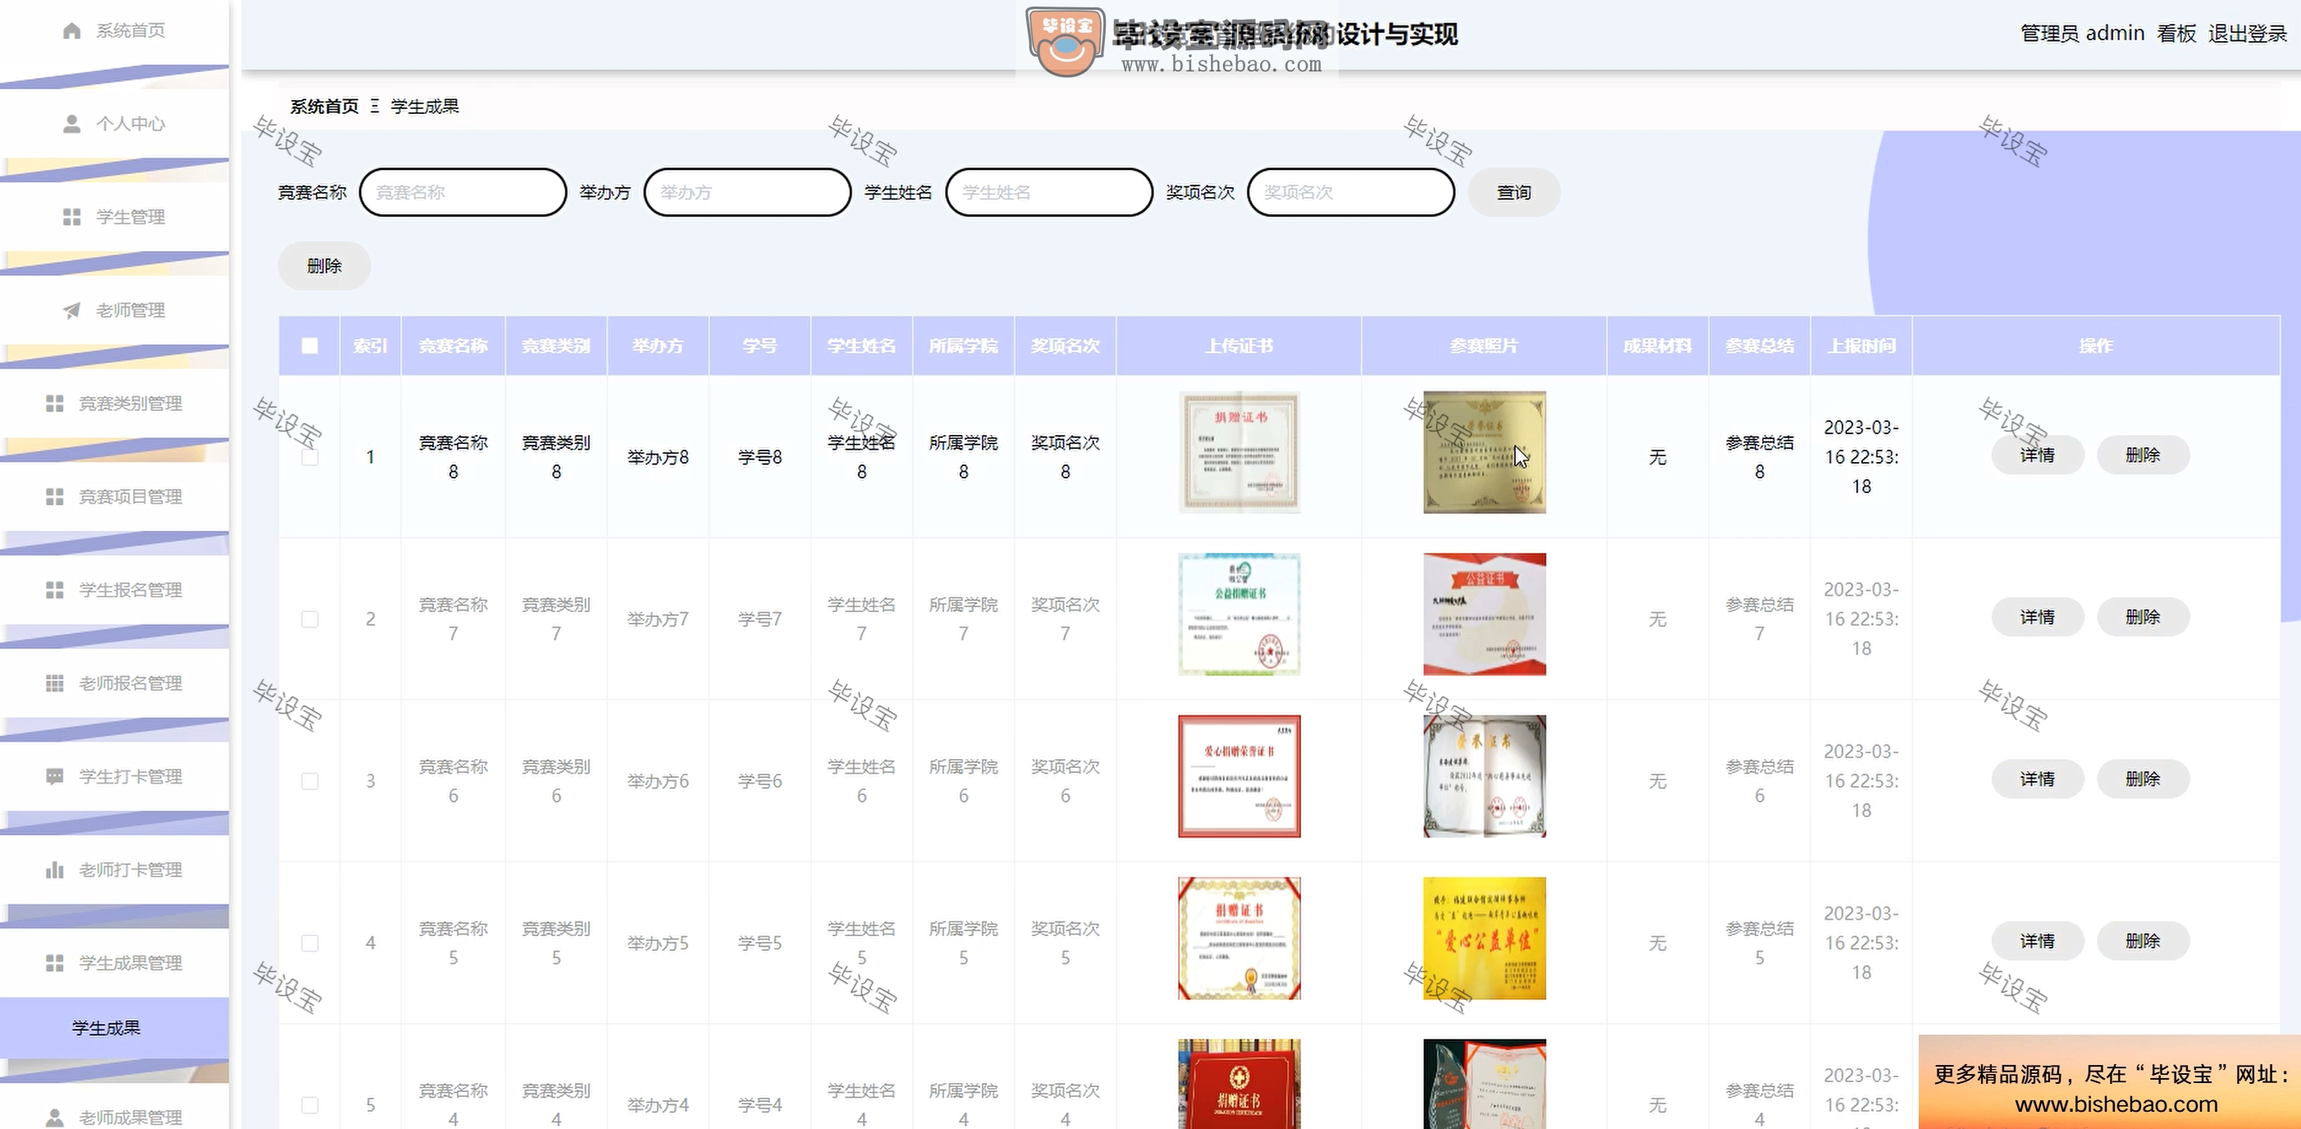
Task: Click the person icon beside 个人中心
Action: click(71, 124)
